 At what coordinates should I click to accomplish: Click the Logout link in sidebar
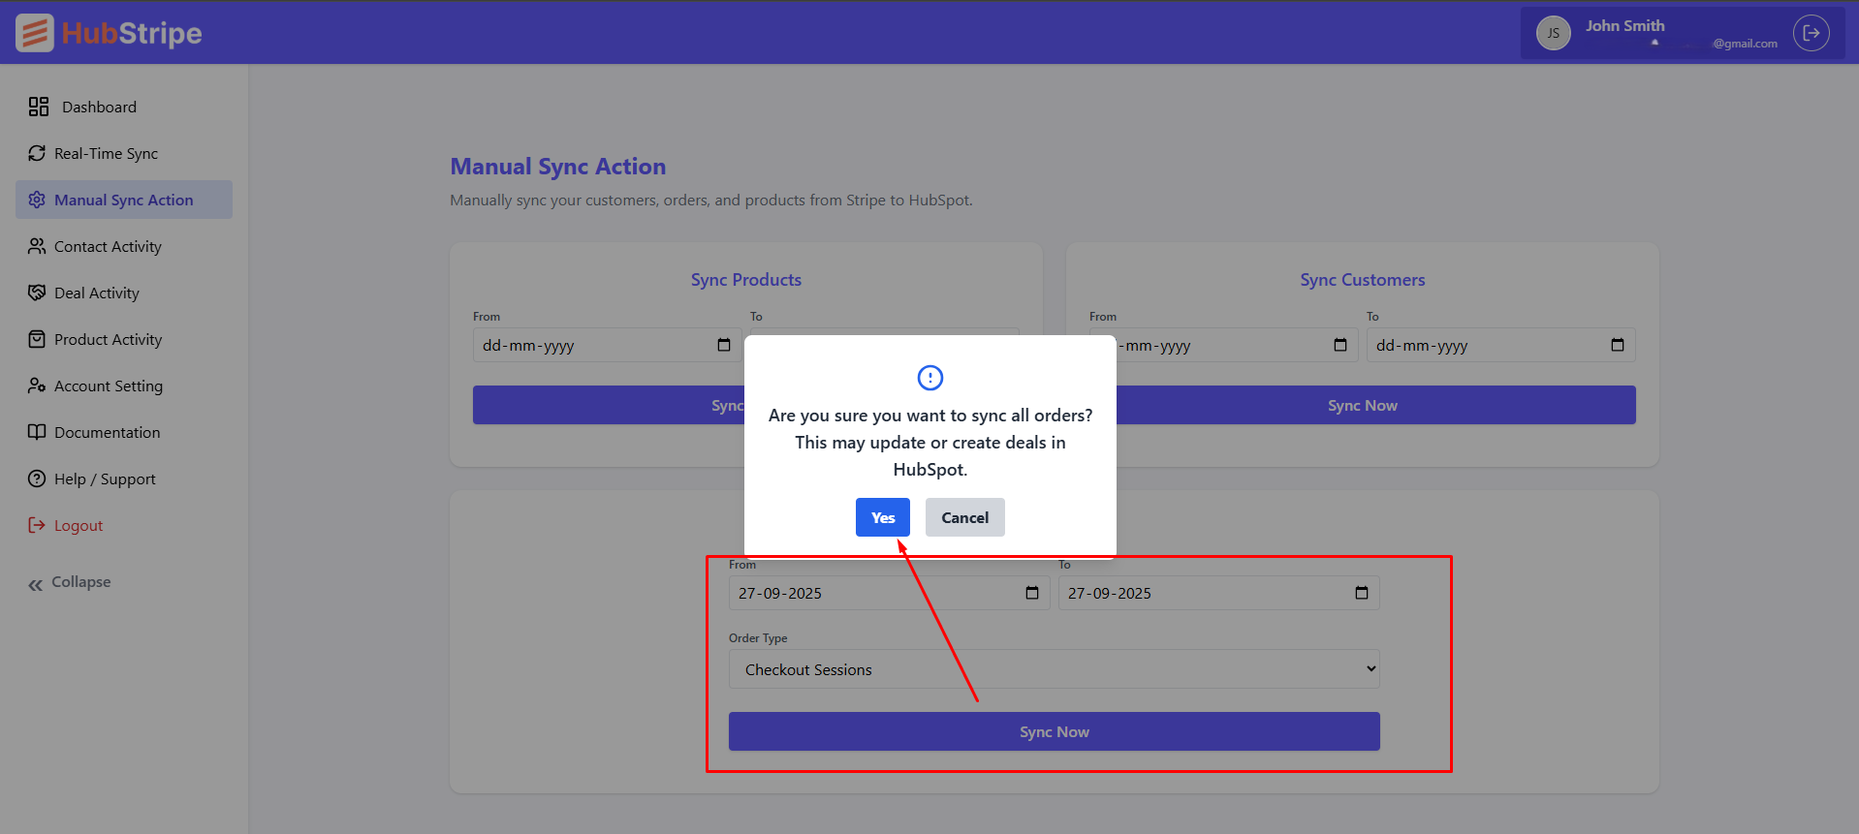[x=124, y=525]
